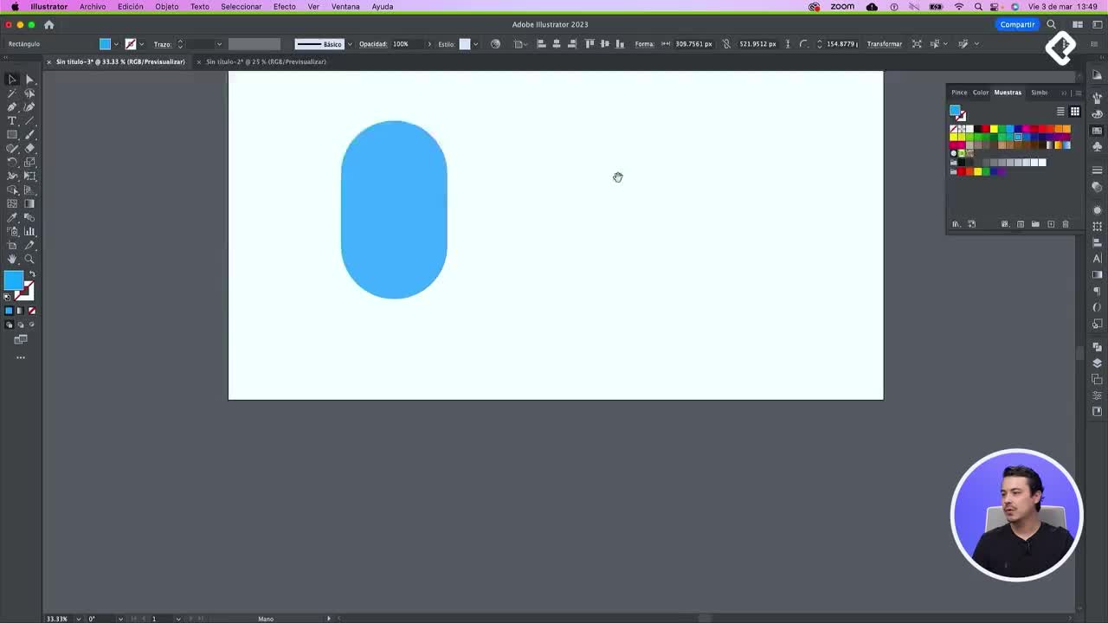This screenshot has height=623, width=1108.
Task: Open the fill color dropdown in control bar
Action: coord(116,44)
